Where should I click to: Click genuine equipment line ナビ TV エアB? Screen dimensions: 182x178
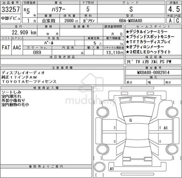tap(149, 62)
